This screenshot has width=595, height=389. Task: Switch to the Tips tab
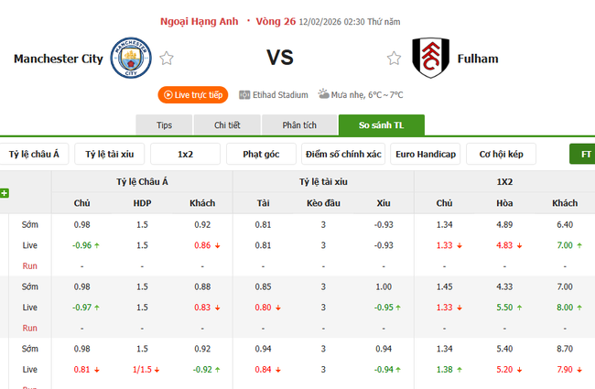tap(165, 125)
